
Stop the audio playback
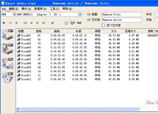point(16,23)
